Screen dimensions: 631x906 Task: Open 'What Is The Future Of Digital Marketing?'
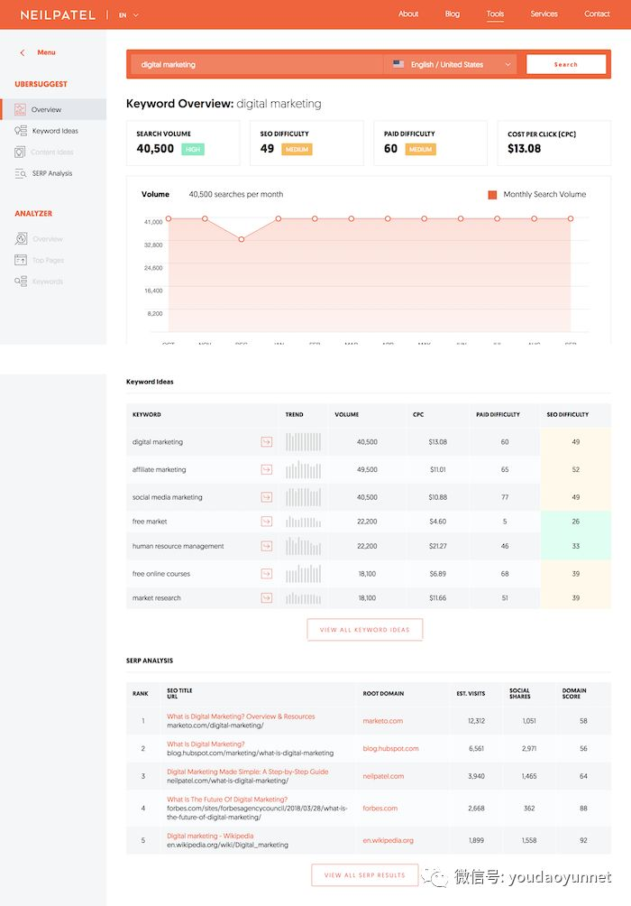pos(227,800)
